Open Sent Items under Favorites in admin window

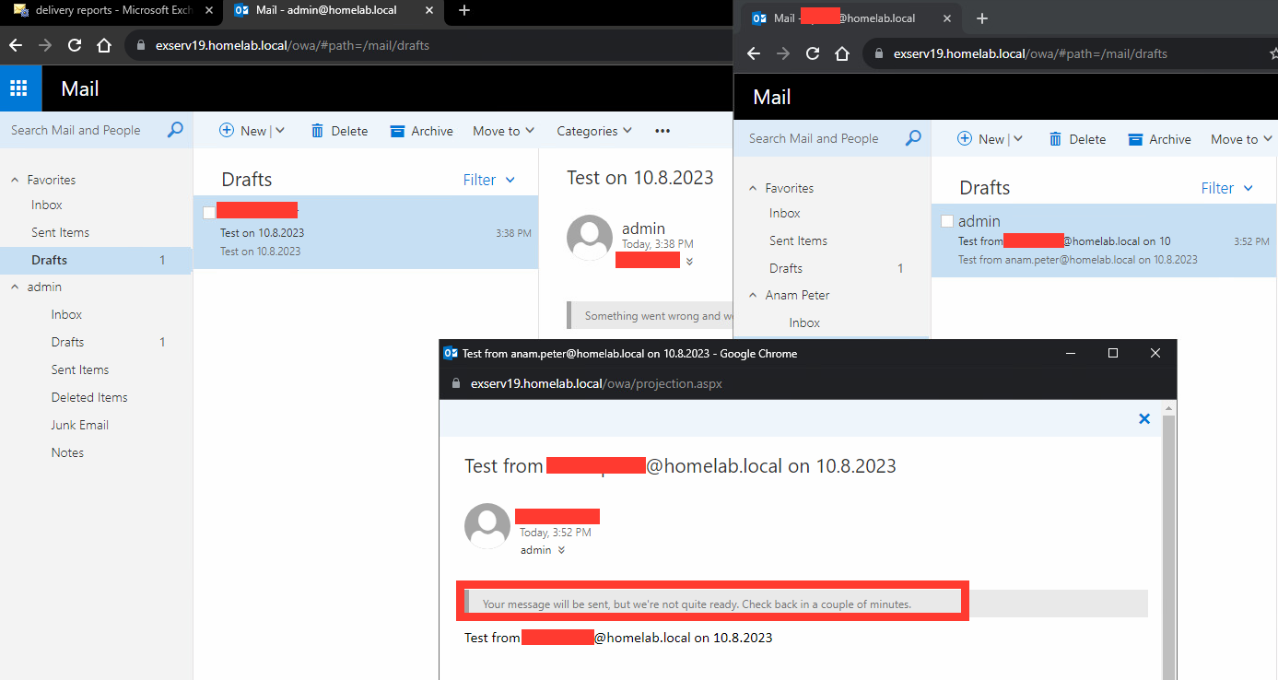61,232
